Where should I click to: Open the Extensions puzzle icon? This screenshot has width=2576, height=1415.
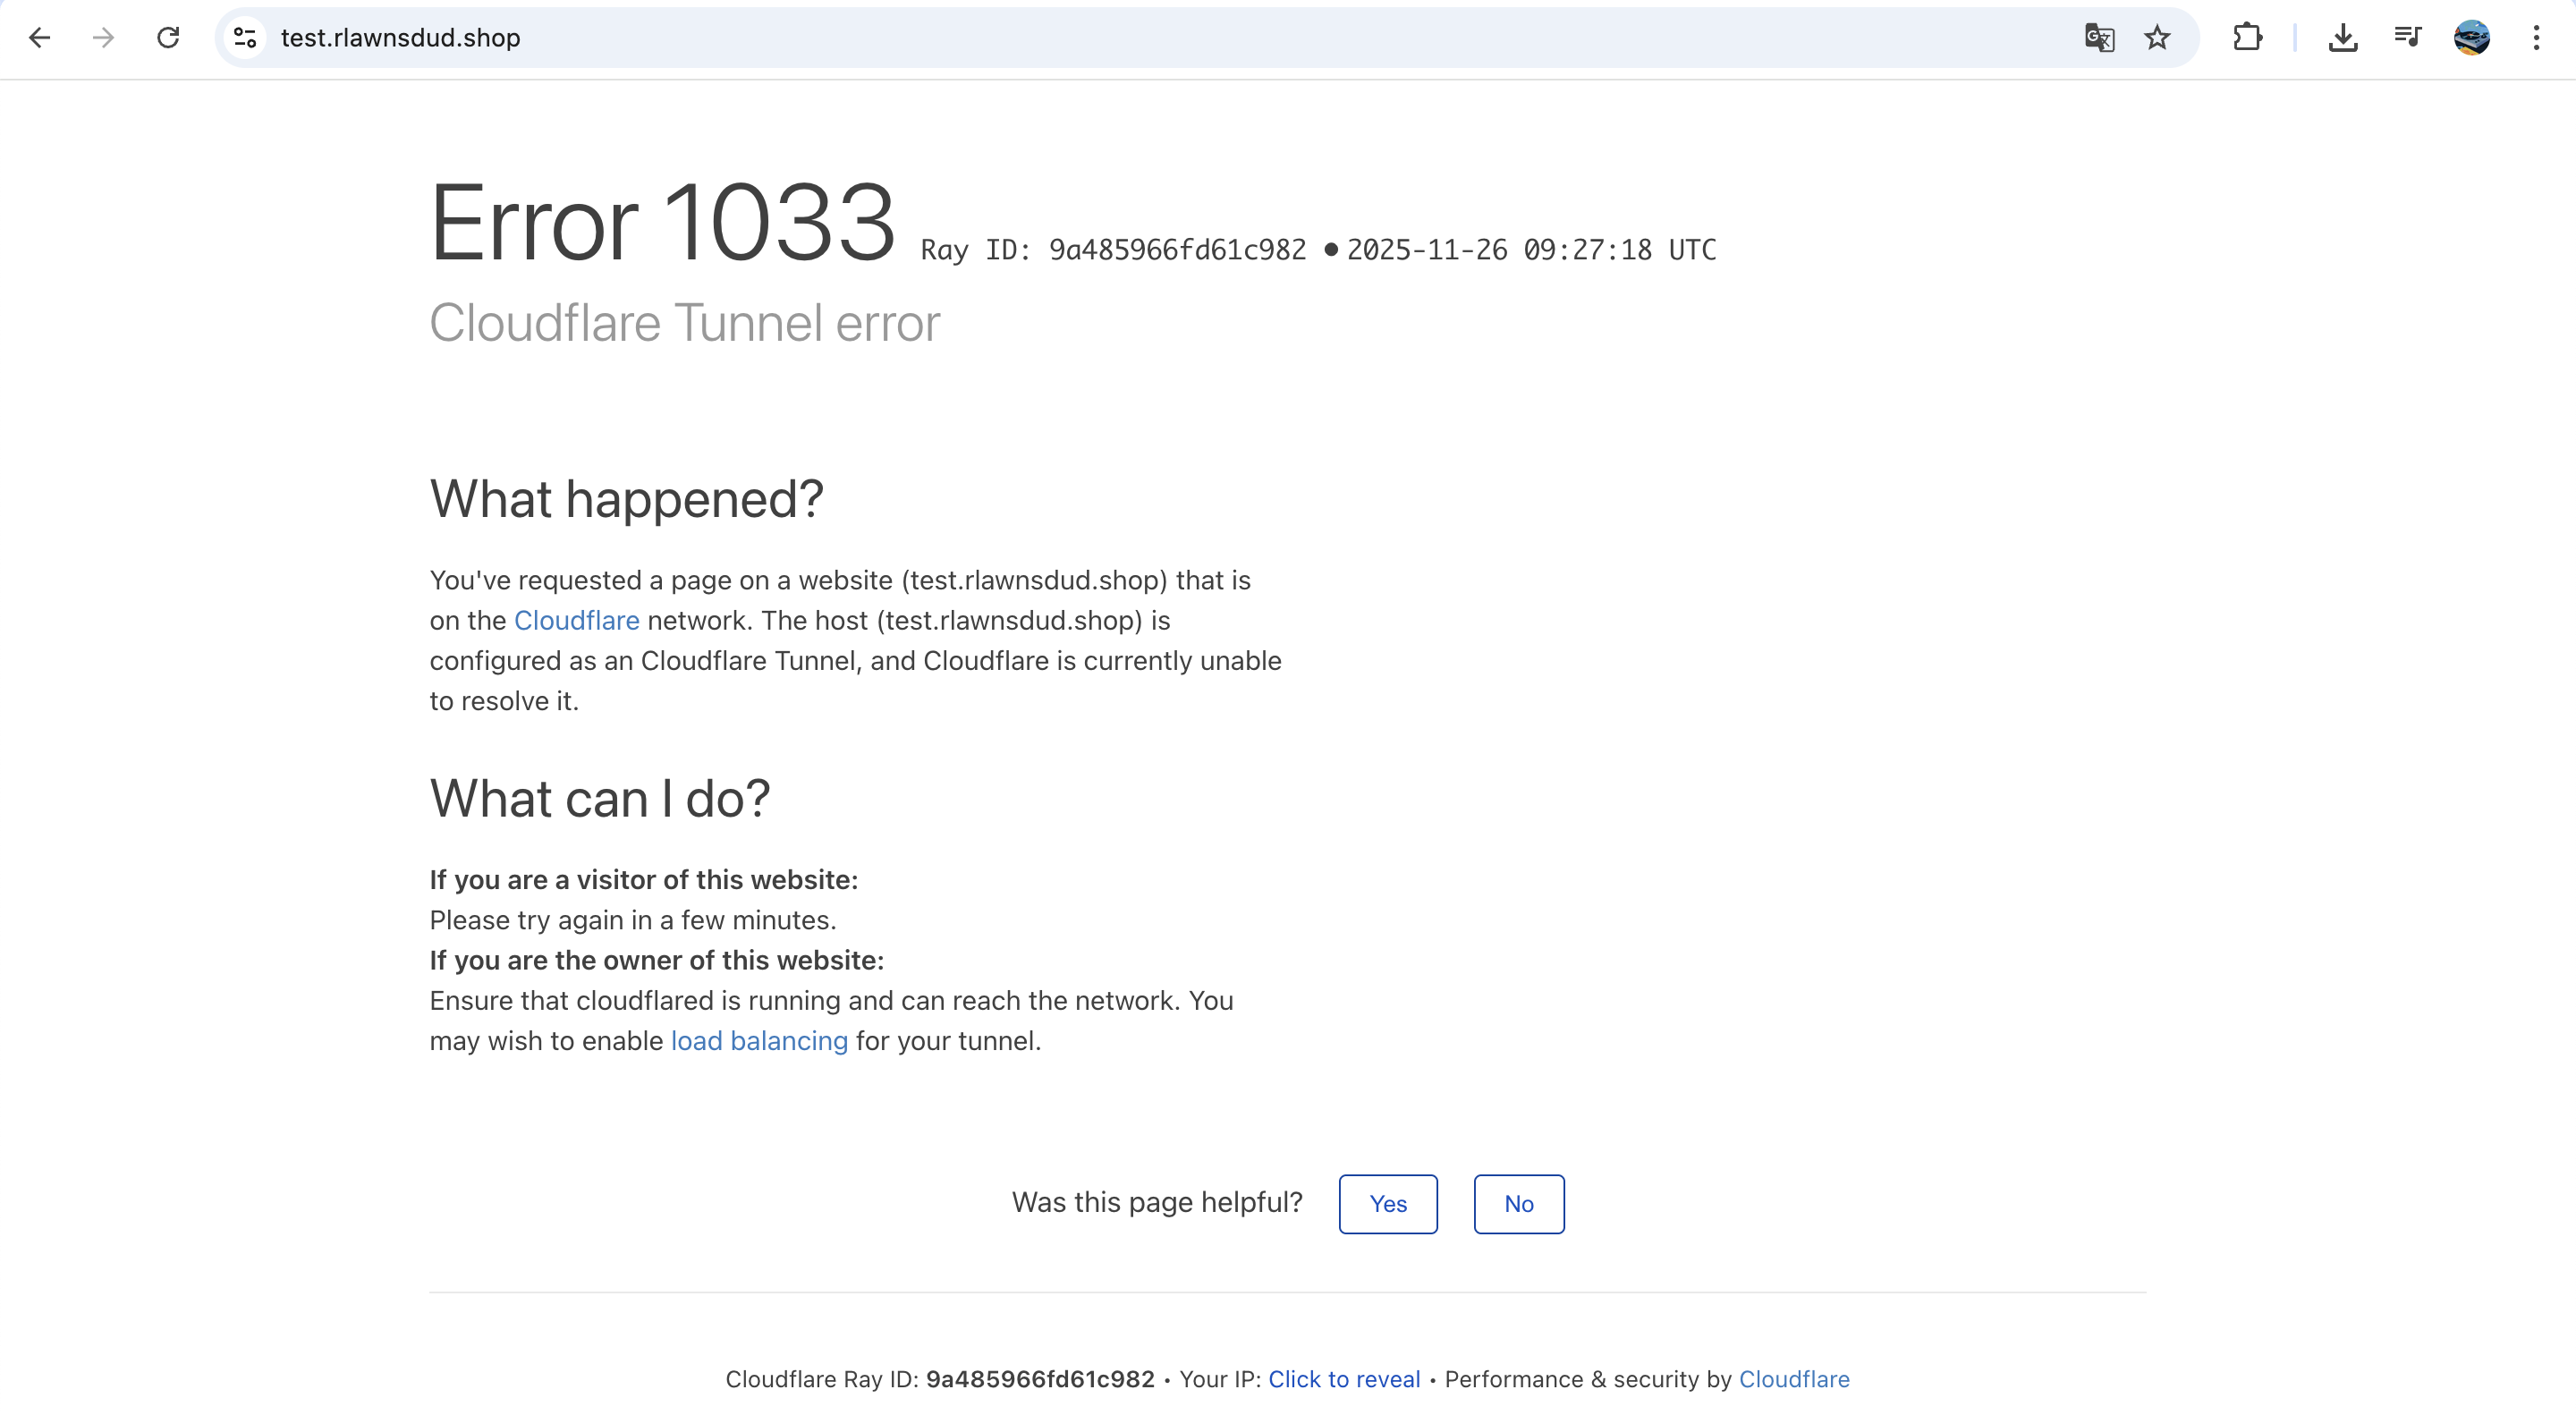pyautogui.click(x=2247, y=38)
